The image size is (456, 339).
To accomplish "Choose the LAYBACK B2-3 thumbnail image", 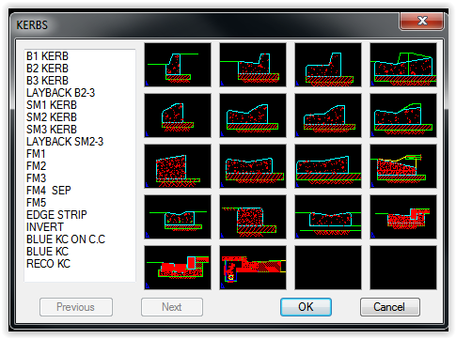I will point(403,65).
